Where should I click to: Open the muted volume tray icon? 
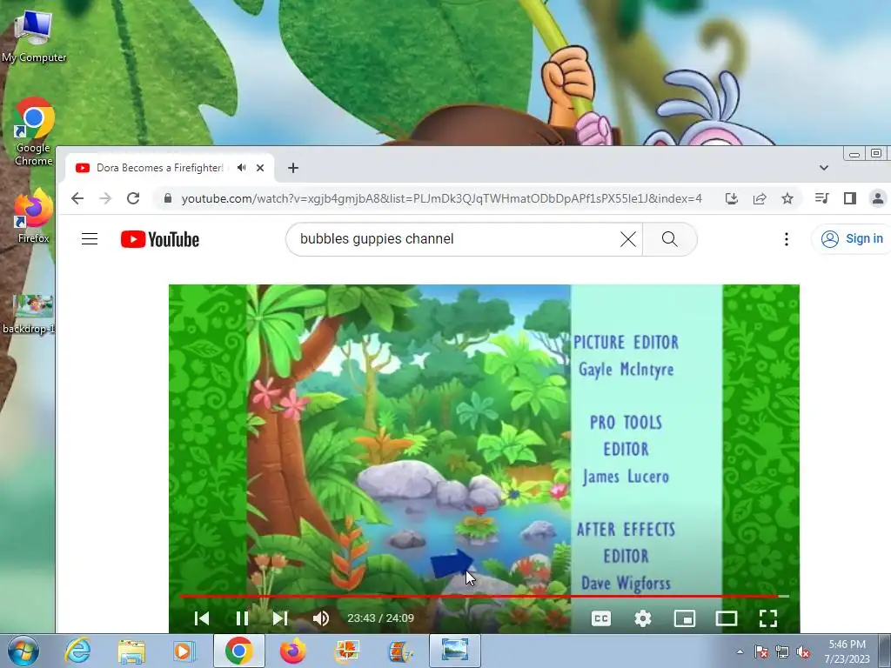pos(803,651)
